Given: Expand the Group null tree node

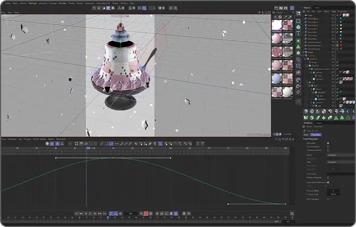Looking at the screenshot, I should [x=304, y=52].
